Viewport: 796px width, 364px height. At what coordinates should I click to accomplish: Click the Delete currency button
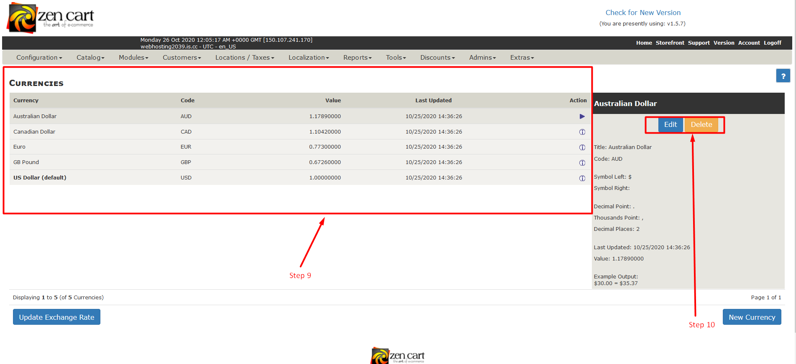click(x=701, y=125)
